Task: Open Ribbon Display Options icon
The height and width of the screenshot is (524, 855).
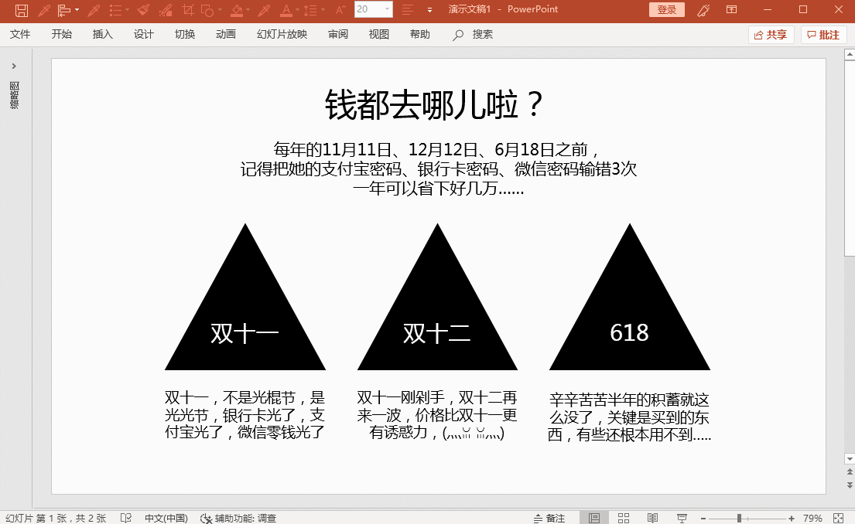Action: pyautogui.click(x=731, y=9)
